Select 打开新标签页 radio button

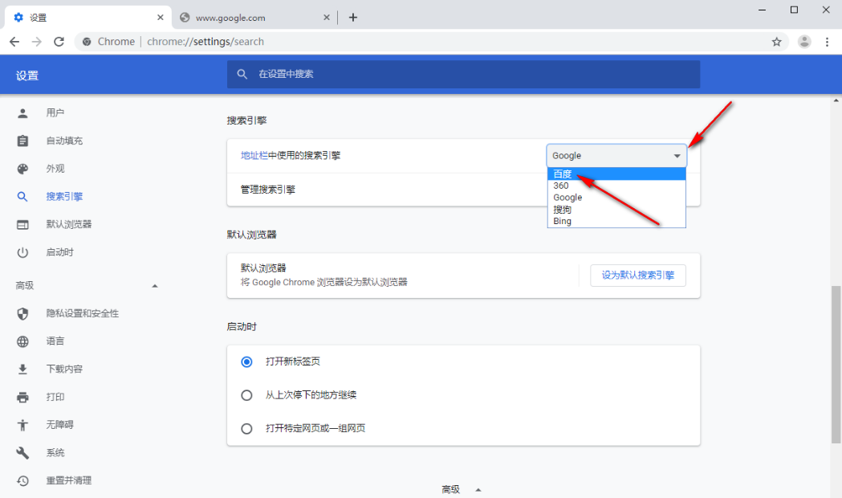point(246,362)
